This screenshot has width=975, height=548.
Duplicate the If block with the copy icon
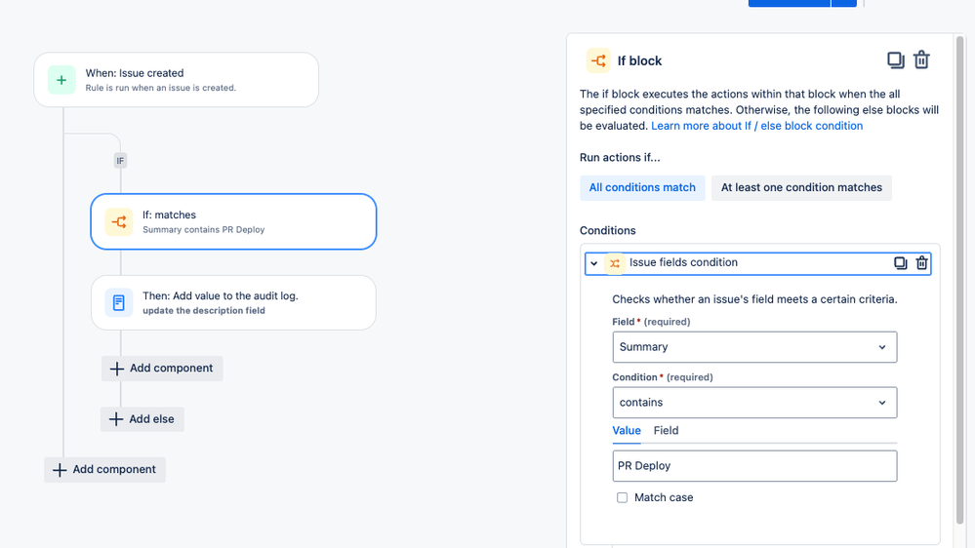(x=895, y=60)
